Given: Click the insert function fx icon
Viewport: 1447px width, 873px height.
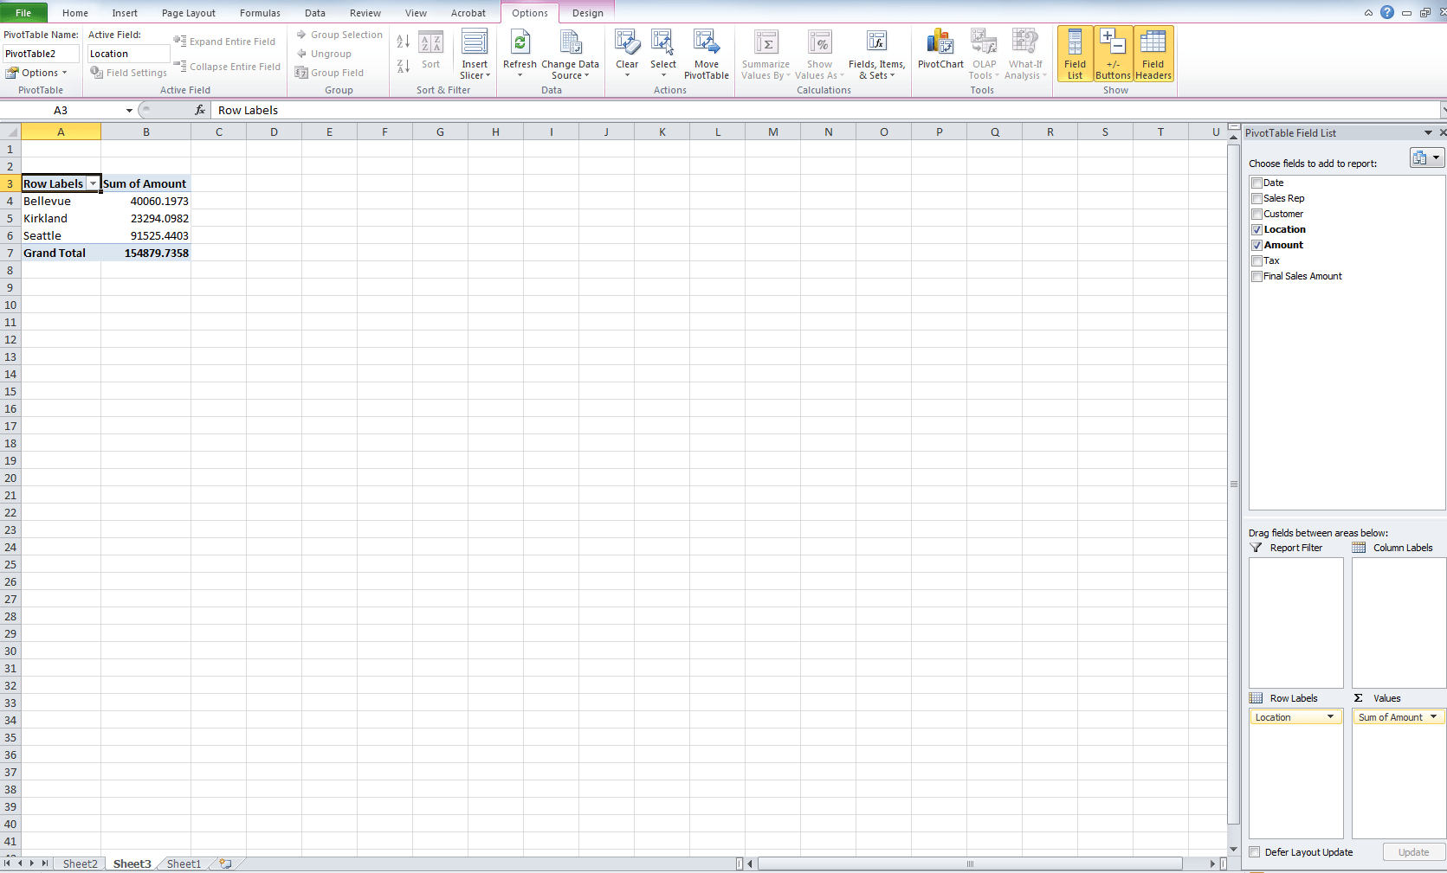Looking at the screenshot, I should [200, 110].
